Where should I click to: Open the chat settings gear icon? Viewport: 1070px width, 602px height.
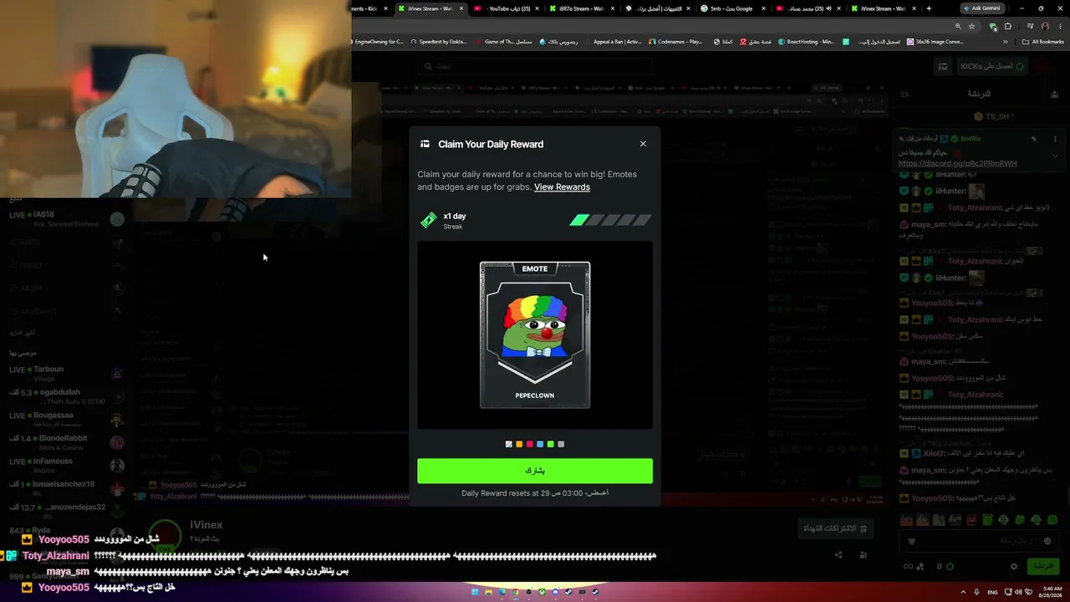[x=1014, y=566]
